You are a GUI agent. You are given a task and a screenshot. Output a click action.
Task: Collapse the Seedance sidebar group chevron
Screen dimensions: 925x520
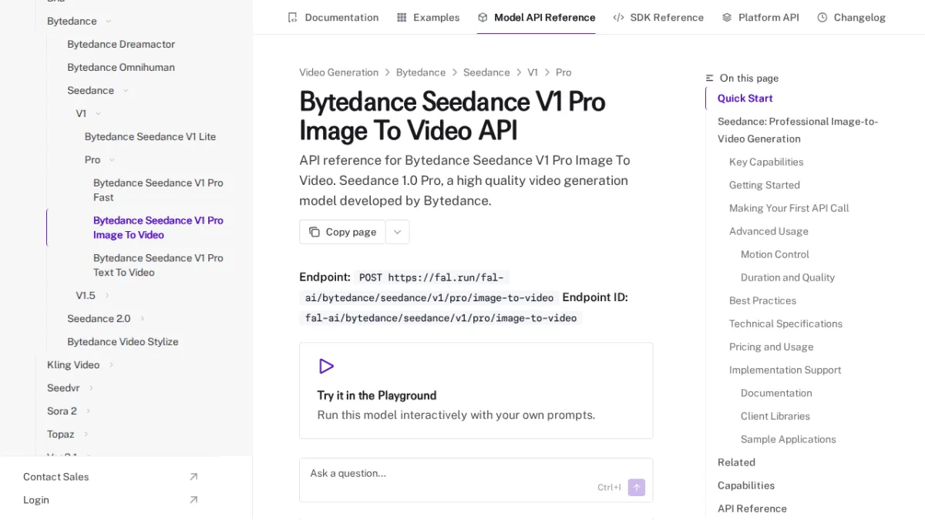coord(126,91)
